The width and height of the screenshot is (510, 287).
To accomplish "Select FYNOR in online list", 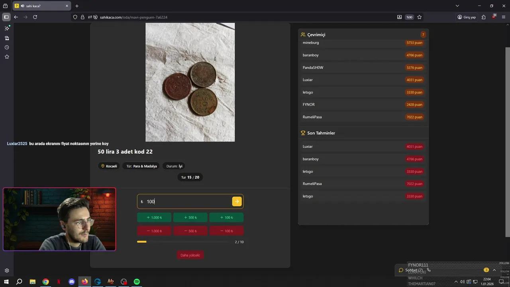I will click(x=363, y=104).
